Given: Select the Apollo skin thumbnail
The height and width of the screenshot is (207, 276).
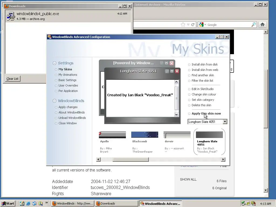Looking at the screenshot, I should coord(112,135).
